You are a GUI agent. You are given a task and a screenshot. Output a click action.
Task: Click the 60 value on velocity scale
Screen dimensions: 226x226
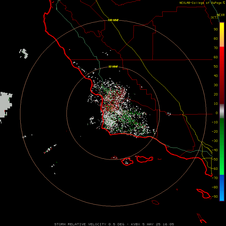pos(216,57)
